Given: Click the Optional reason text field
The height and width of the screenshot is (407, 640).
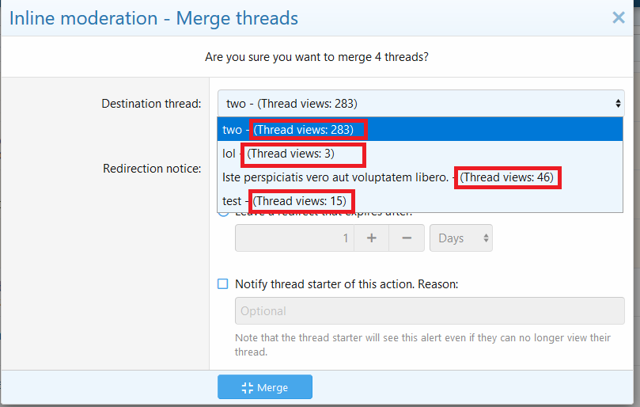Looking at the screenshot, I should click(430, 311).
